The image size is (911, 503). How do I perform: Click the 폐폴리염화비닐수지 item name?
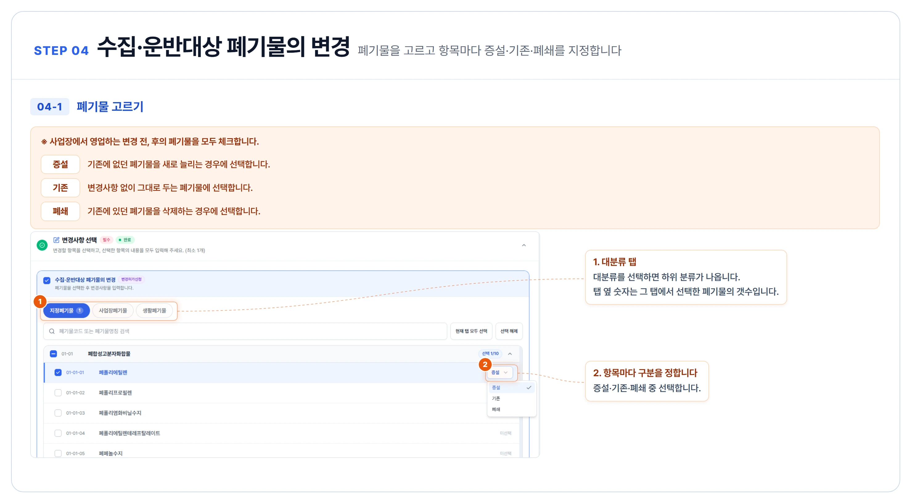pyautogui.click(x=120, y=413)
